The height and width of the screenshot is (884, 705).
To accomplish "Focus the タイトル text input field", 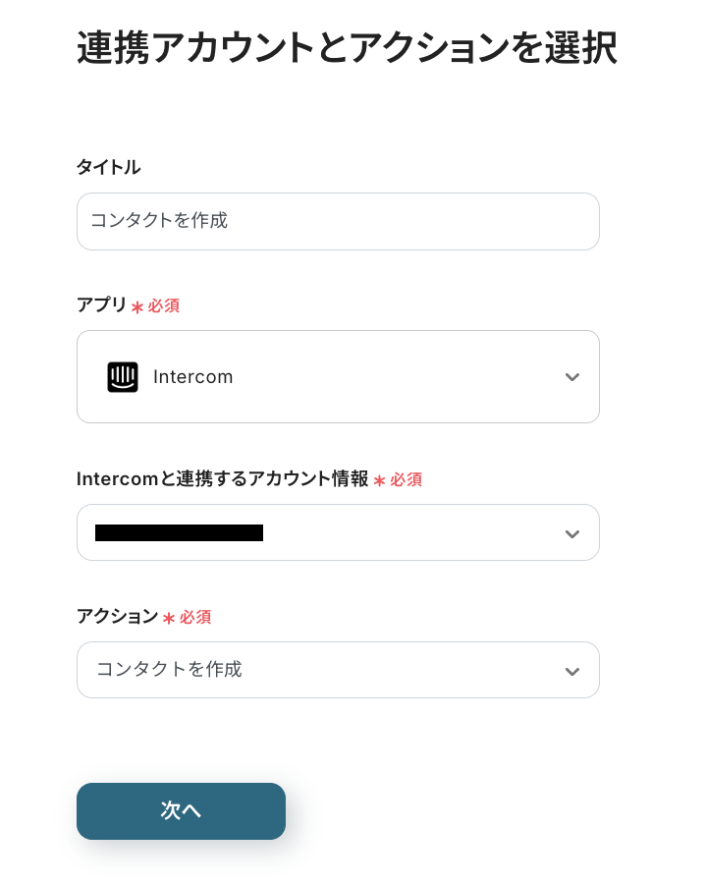I will click(338, 221).
